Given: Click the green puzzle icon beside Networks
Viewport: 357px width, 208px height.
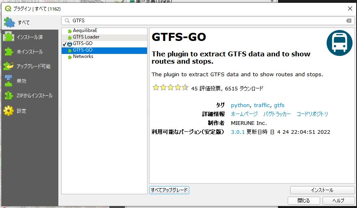Looking at the screenshot, I should click(70, 57).
